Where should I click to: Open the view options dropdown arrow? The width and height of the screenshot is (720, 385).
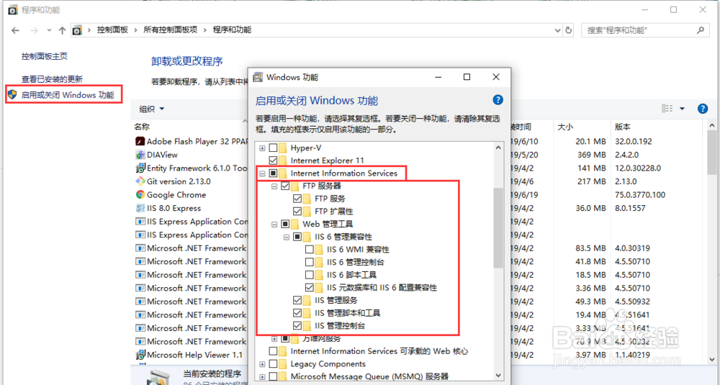[x=682, y=109]
